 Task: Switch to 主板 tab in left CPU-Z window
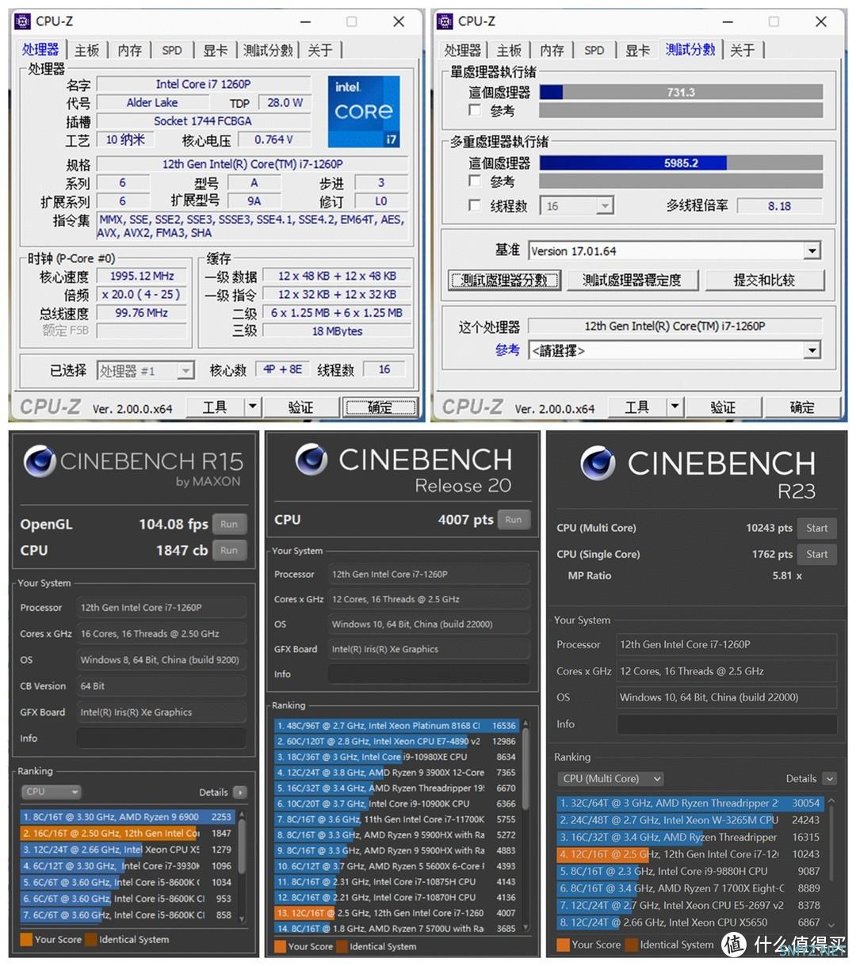click(87, 50)
